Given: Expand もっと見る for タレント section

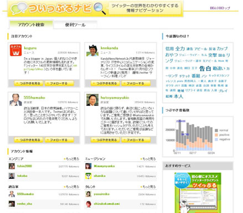Looking at the screenshot, I should pos(148,187).
